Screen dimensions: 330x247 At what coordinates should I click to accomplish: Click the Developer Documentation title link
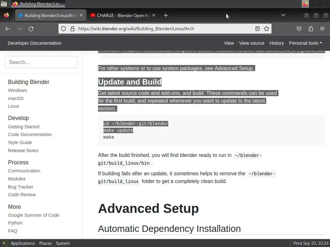(x=34, y=43)
